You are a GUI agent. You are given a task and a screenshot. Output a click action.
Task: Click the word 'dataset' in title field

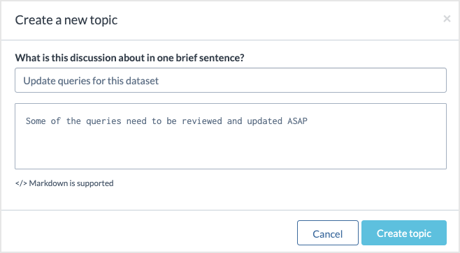(x=143, y=81)
